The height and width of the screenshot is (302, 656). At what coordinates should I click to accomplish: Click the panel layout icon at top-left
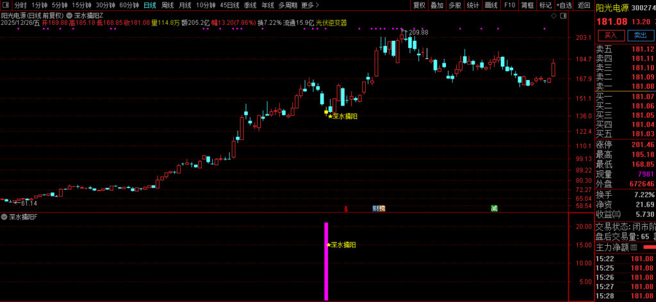pos(5,5)
